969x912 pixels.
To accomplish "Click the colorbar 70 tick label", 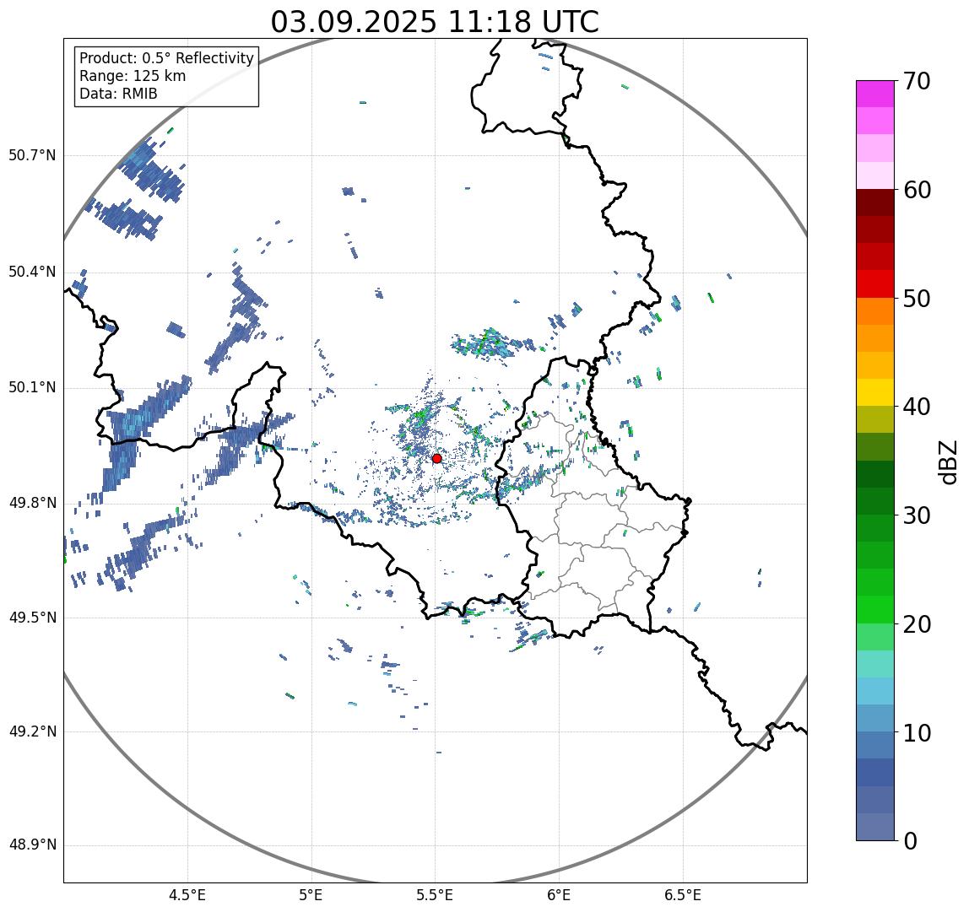I will tap(917, 81).
